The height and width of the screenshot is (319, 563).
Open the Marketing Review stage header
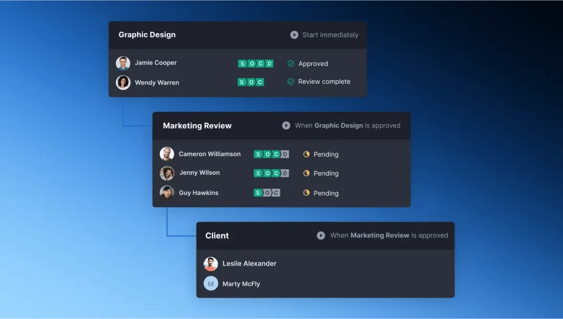click(x=197, y=125)
